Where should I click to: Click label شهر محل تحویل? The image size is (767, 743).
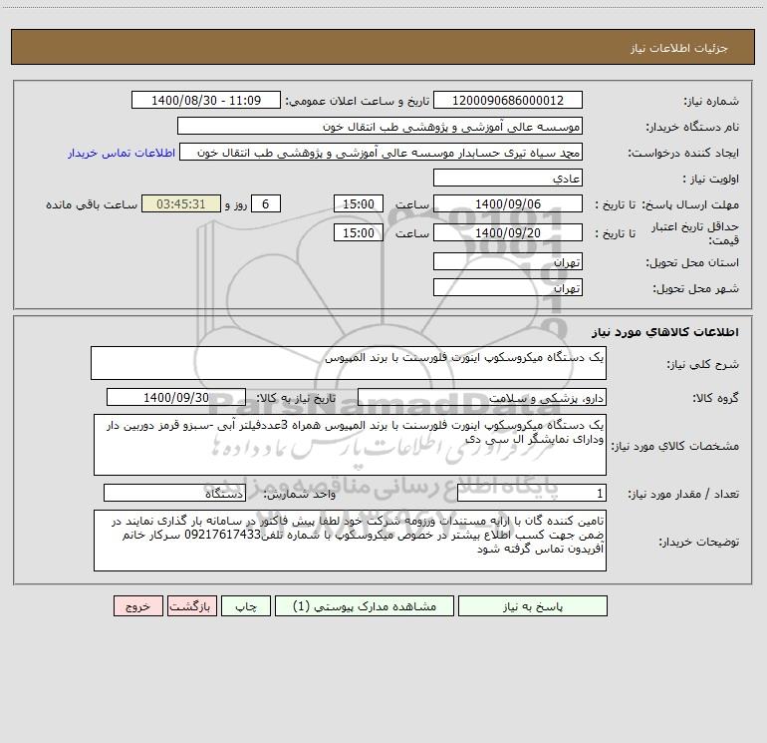pos(695,288)
